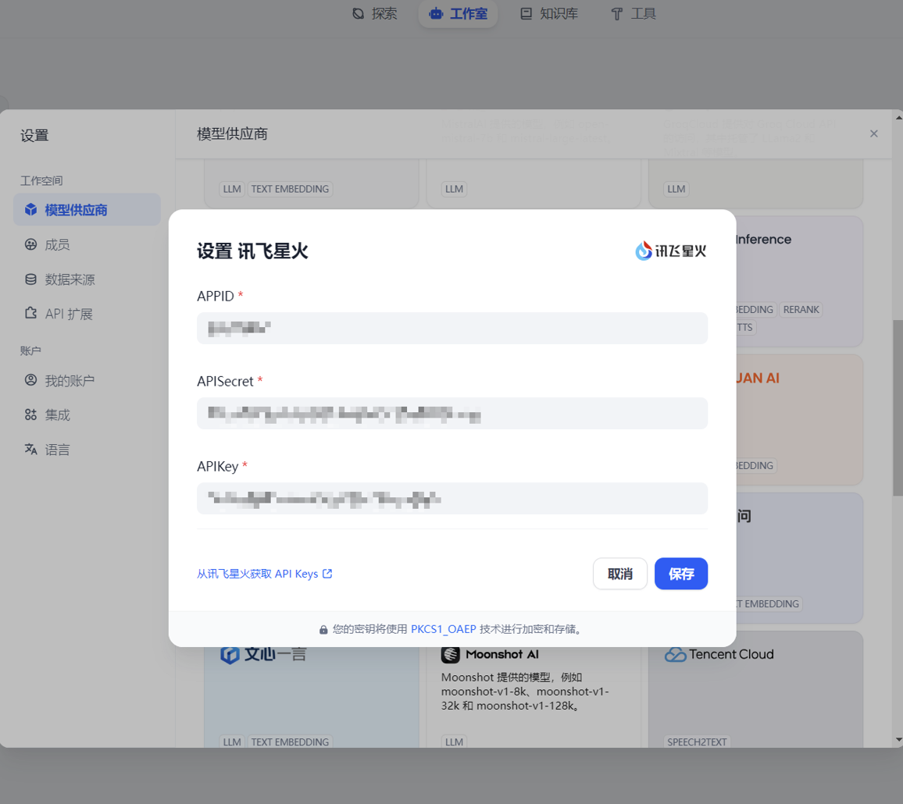Viewport: 903px width, 804px height.
Task: Click 从讯飞星火获取 API Keys link
Action: 264,574
